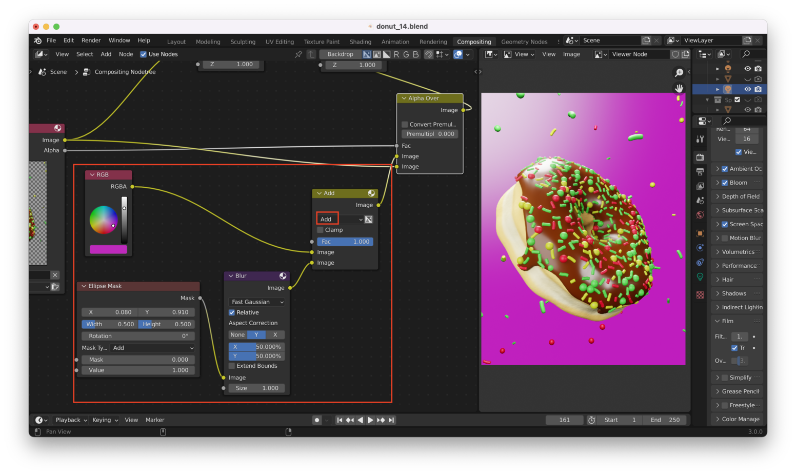Viewport: 796px width, 475px height.
Task: Select Y aspect correction button in Blur
Action: pos(256,335)
